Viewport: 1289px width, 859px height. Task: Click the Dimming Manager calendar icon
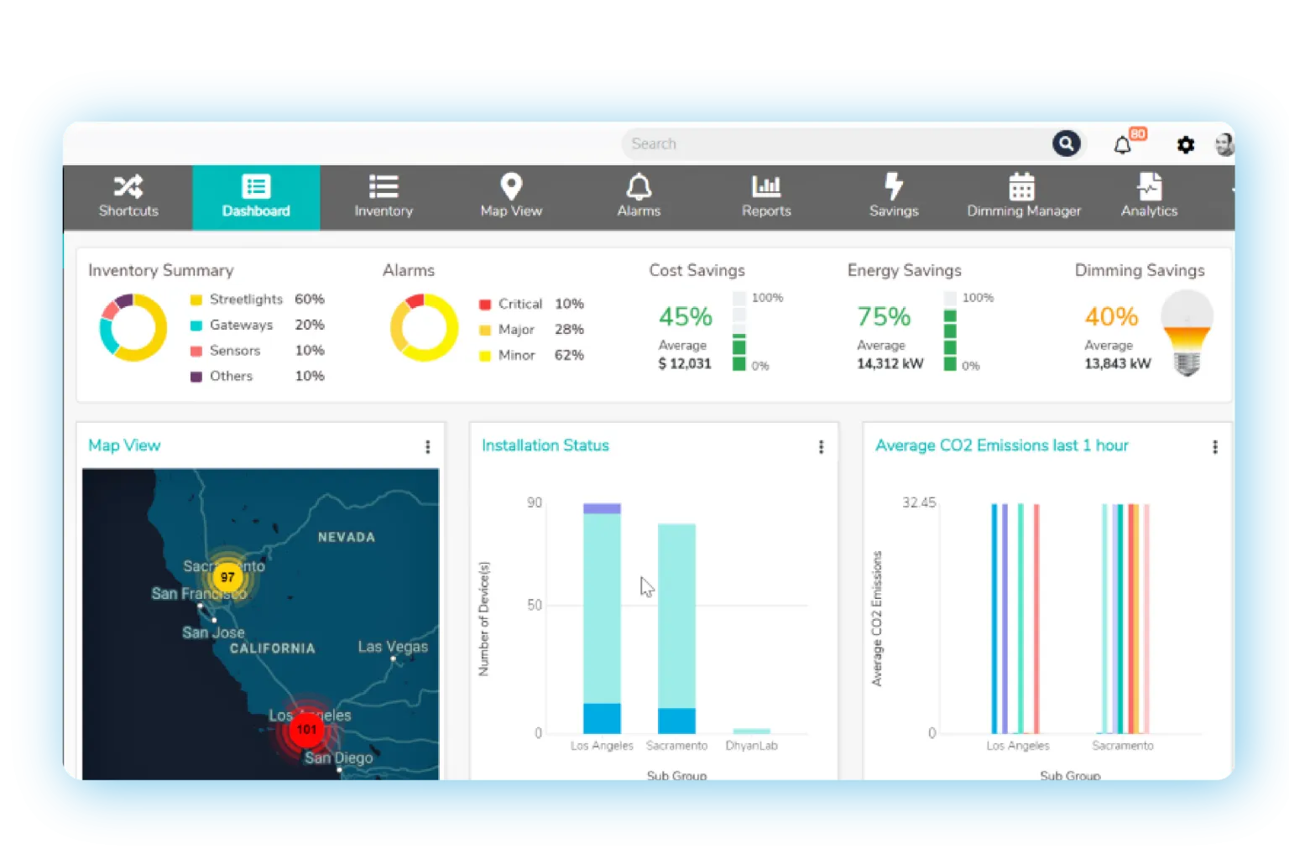click(1021, 186)
